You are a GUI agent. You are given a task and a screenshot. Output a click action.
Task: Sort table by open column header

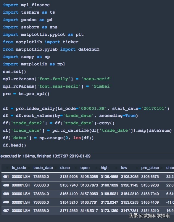pos(85,168)
